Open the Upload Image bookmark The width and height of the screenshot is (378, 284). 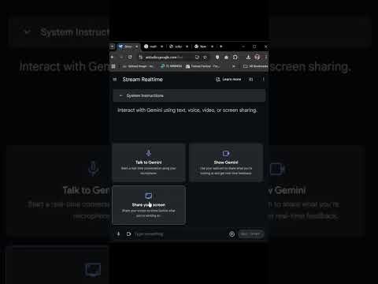pos(138,66)
